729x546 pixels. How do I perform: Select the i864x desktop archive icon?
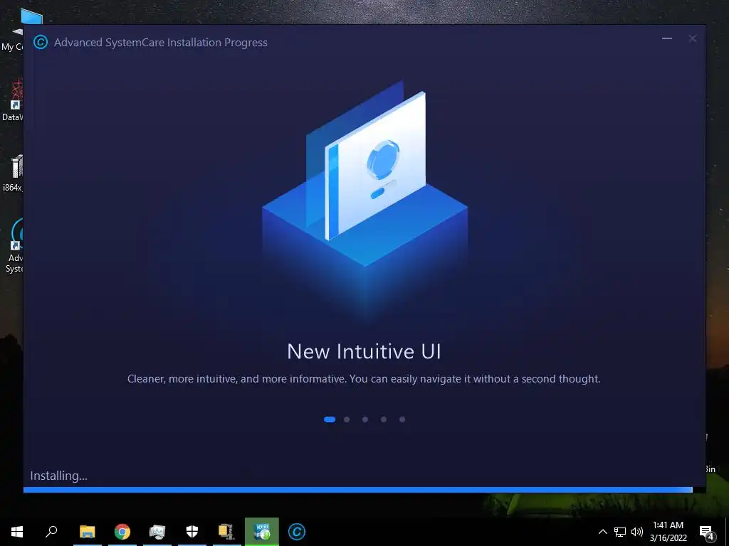pos(11,173)
